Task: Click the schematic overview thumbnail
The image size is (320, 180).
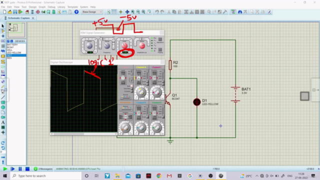Action: [x=16, y=30]
